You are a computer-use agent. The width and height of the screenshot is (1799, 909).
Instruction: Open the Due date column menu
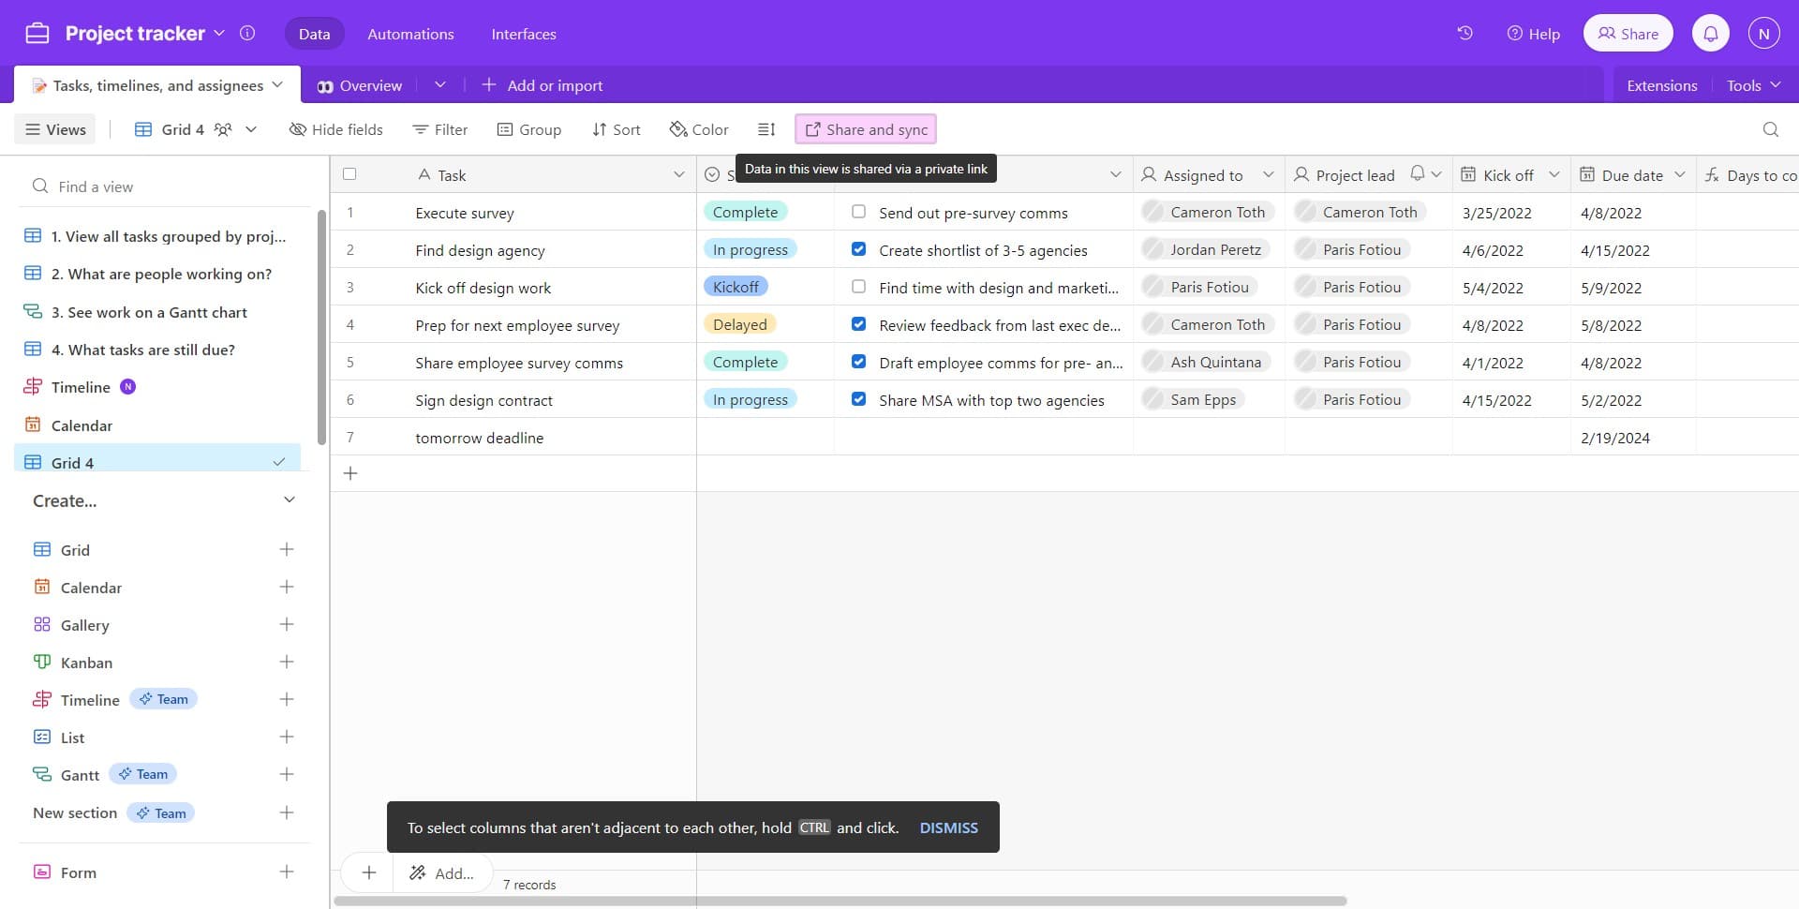point(1679,175)
